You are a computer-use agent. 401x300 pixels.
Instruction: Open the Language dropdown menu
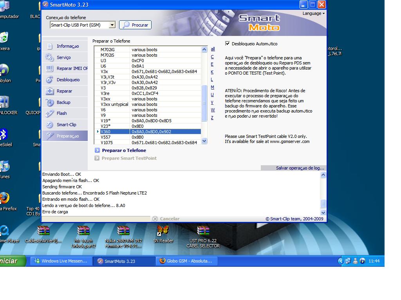(314, 13)
